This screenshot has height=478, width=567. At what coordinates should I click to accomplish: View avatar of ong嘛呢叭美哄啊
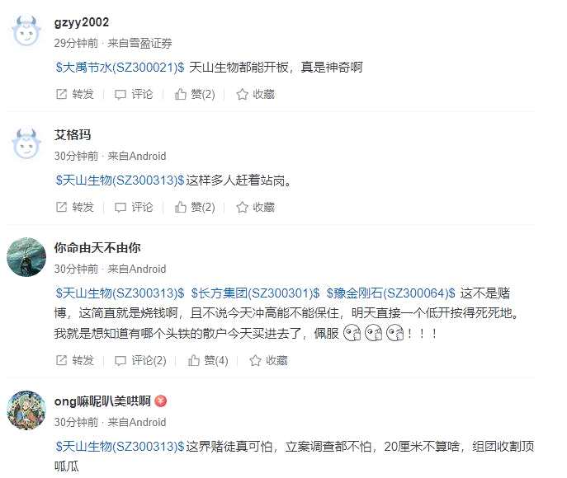pyautogui.click(x=26, y=410)
